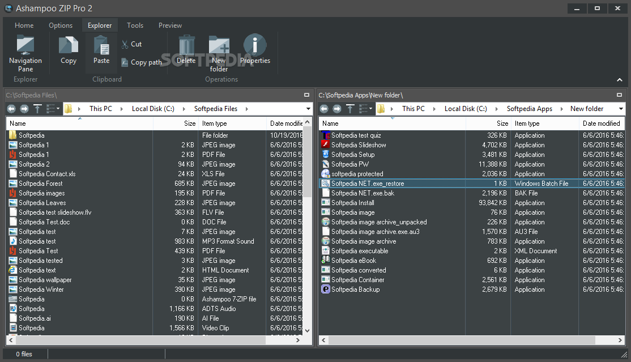Click the Delete trash icon
Screen dimensions: 631x362
tap(186, 50)
